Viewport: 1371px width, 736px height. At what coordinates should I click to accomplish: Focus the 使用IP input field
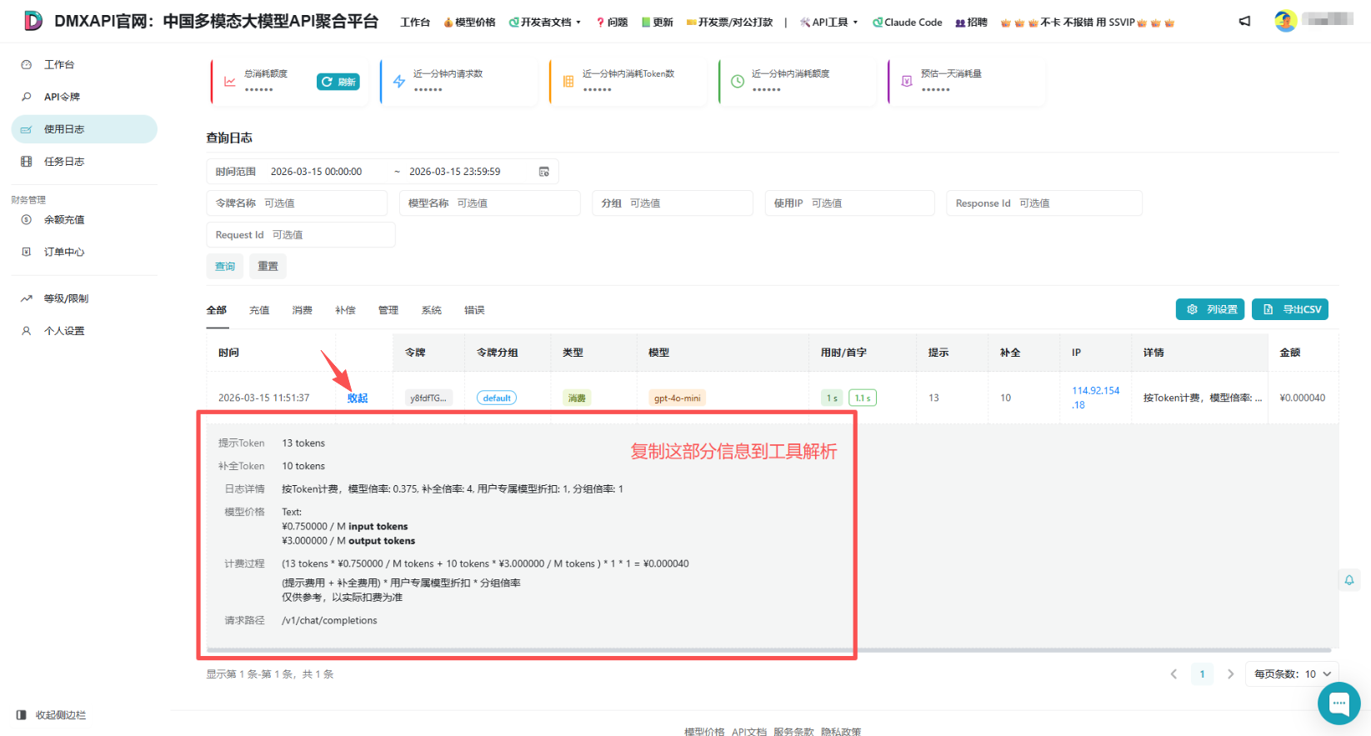850,203
